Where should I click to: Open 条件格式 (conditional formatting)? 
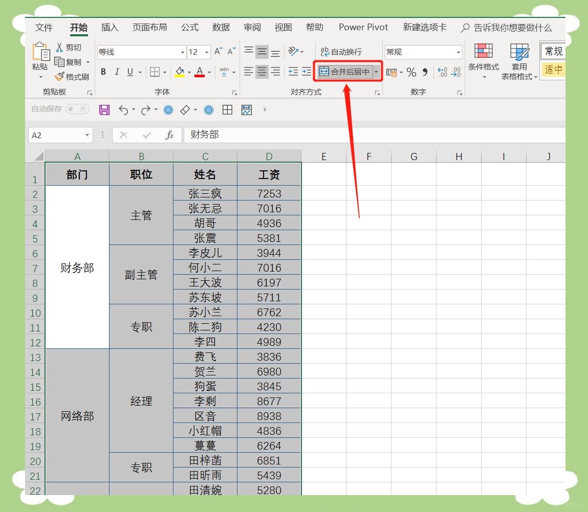(x=483, y=60)
